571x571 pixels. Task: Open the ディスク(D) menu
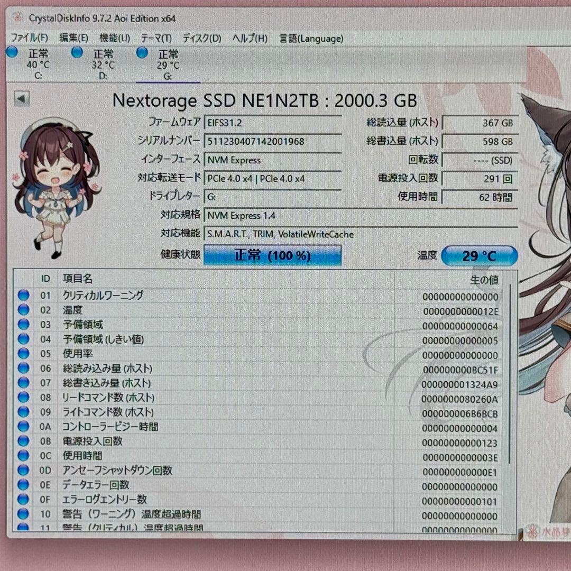click(202, 38)
